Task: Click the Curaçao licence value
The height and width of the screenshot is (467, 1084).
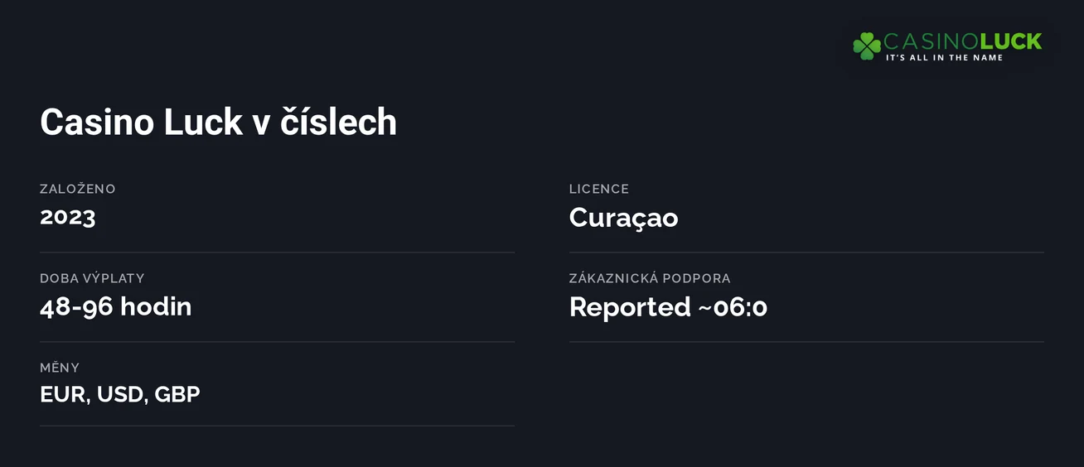Action: (x=624, y=218)
